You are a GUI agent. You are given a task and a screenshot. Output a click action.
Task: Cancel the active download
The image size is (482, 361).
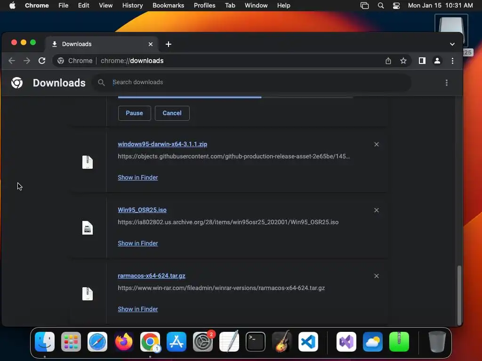click(x=172, y=113)
